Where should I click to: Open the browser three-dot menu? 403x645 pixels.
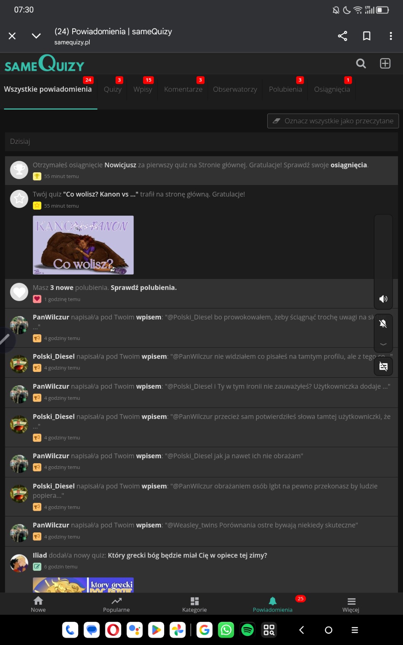click(x=390, y=36)
